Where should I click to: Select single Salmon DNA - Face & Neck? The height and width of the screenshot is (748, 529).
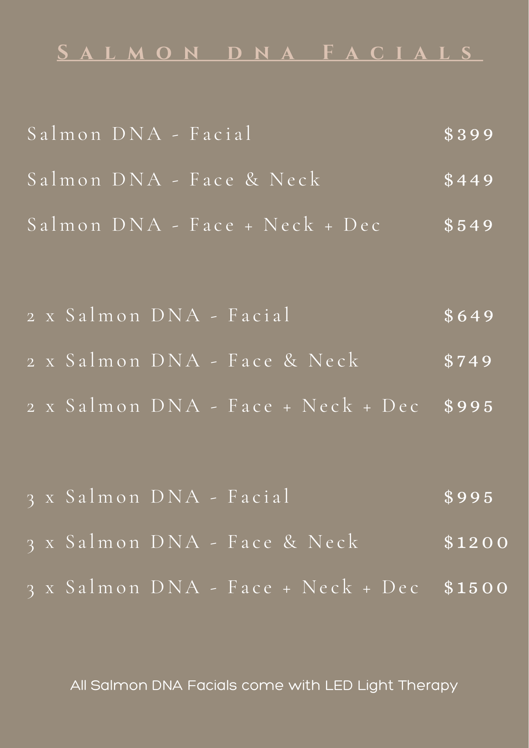[x=174, y=180]
